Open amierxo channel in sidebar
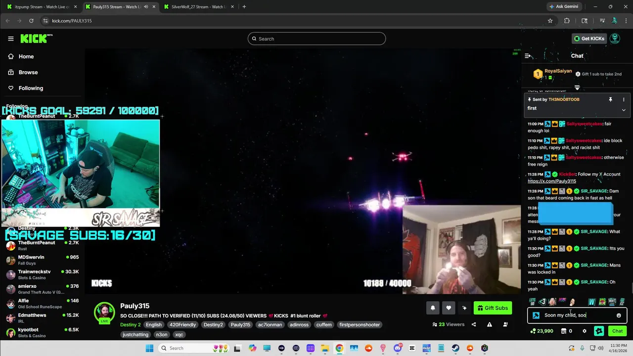Image resolution: width=633 pixels, height=356 pixels. click(x=42, y=289)
